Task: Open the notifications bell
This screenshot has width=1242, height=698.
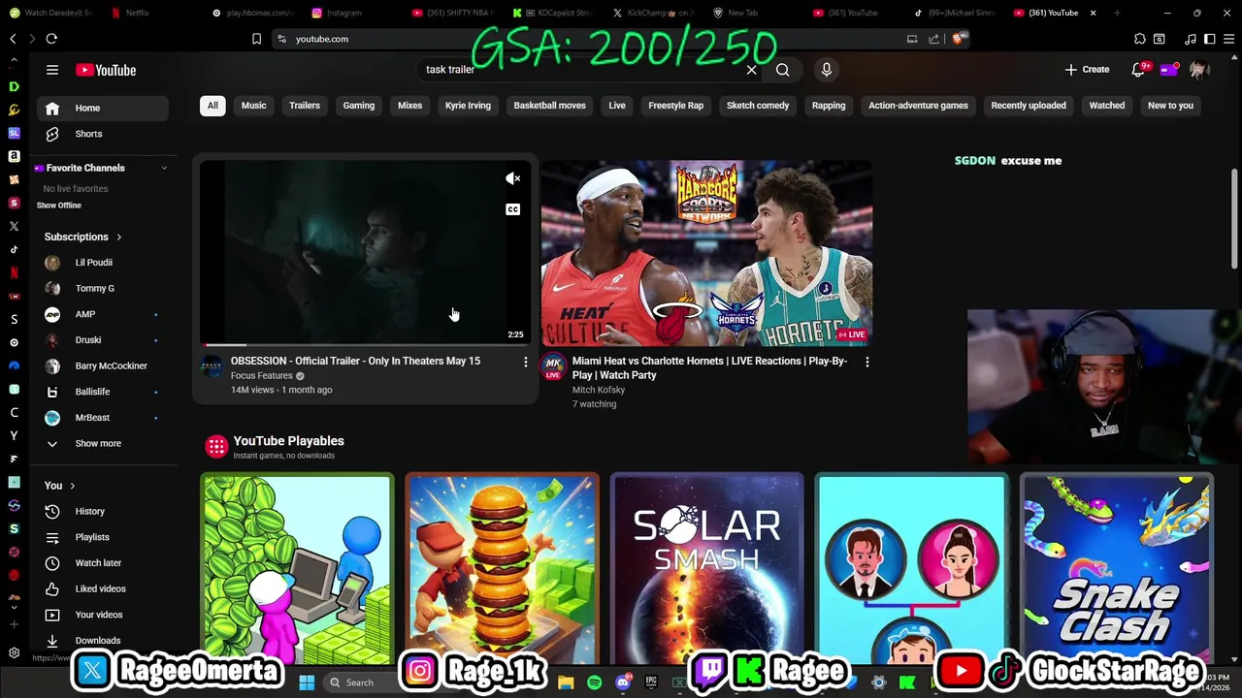Action: (x=1138, y=70)
